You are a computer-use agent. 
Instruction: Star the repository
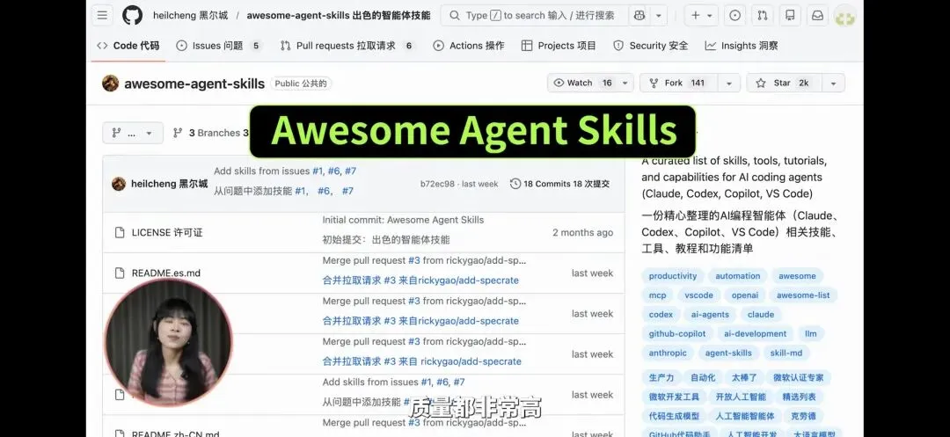coord(784,83)
